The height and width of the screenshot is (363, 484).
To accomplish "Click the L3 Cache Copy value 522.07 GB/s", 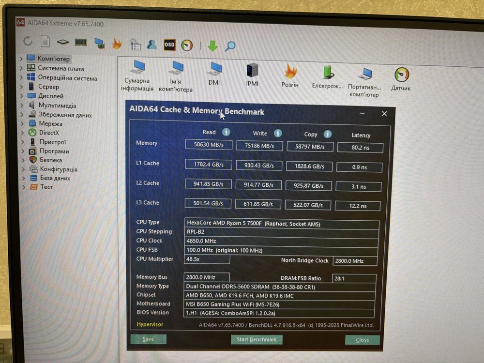I will pos(308,205).
